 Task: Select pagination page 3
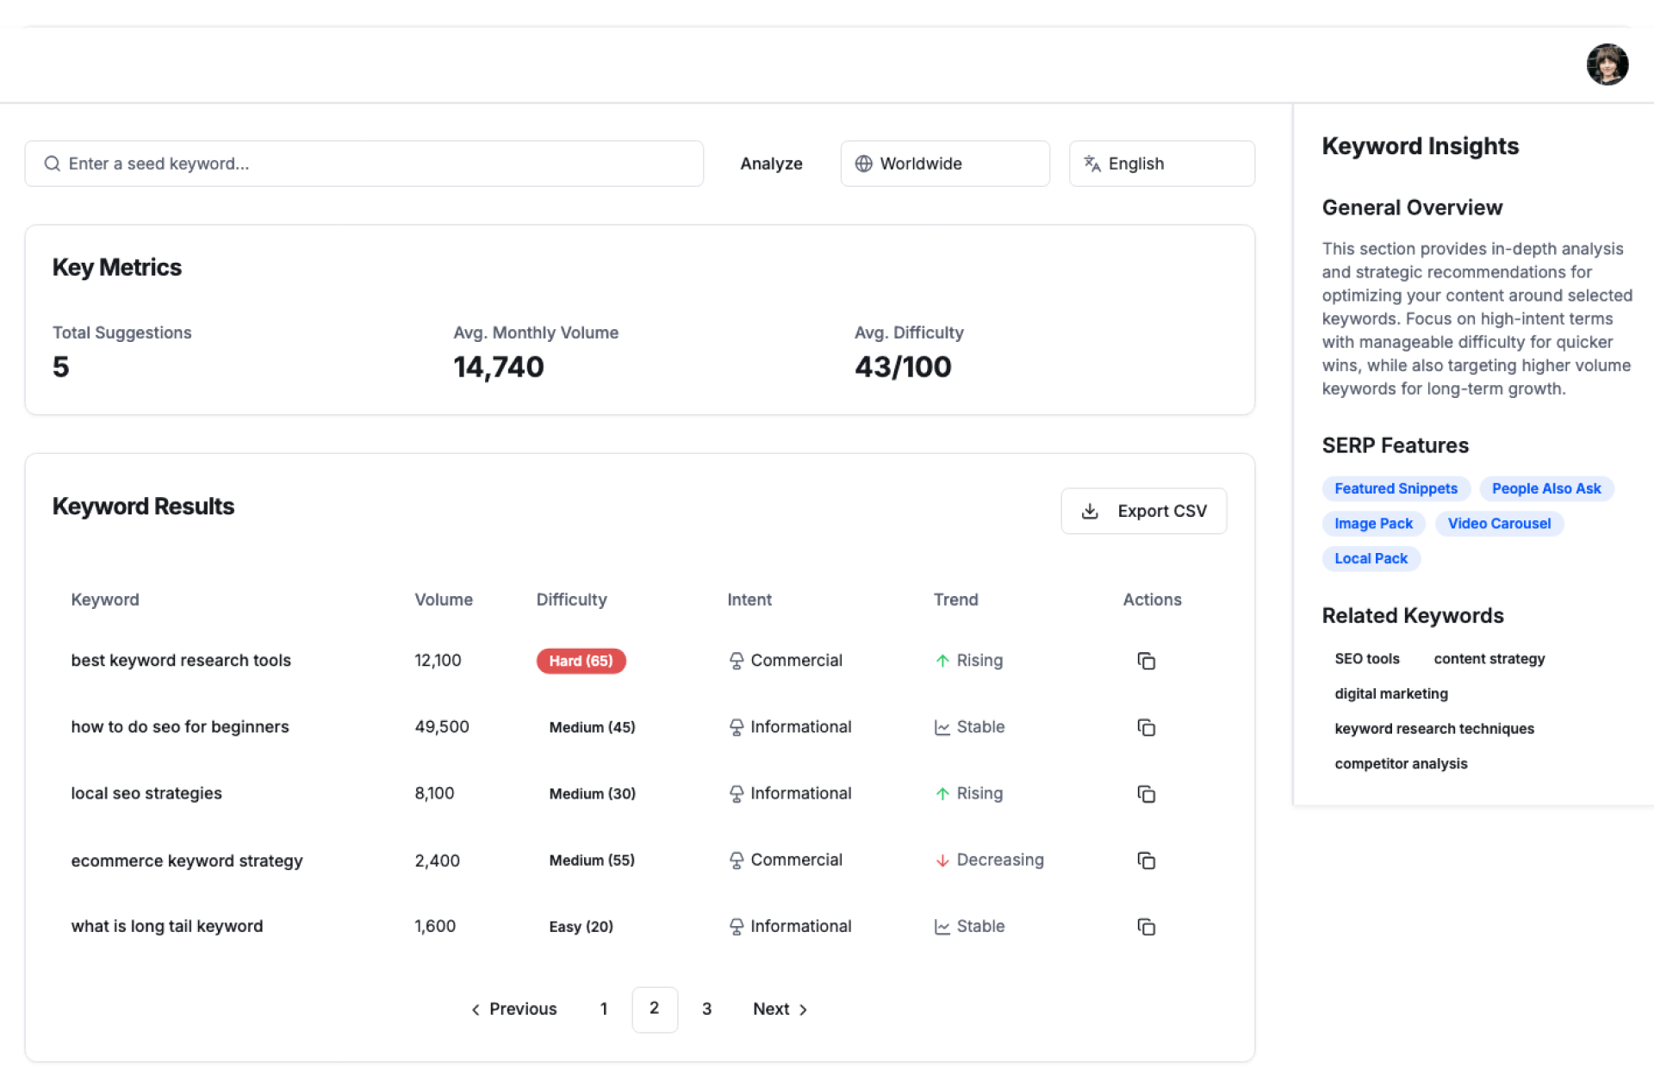click(x=706, y=1009)
